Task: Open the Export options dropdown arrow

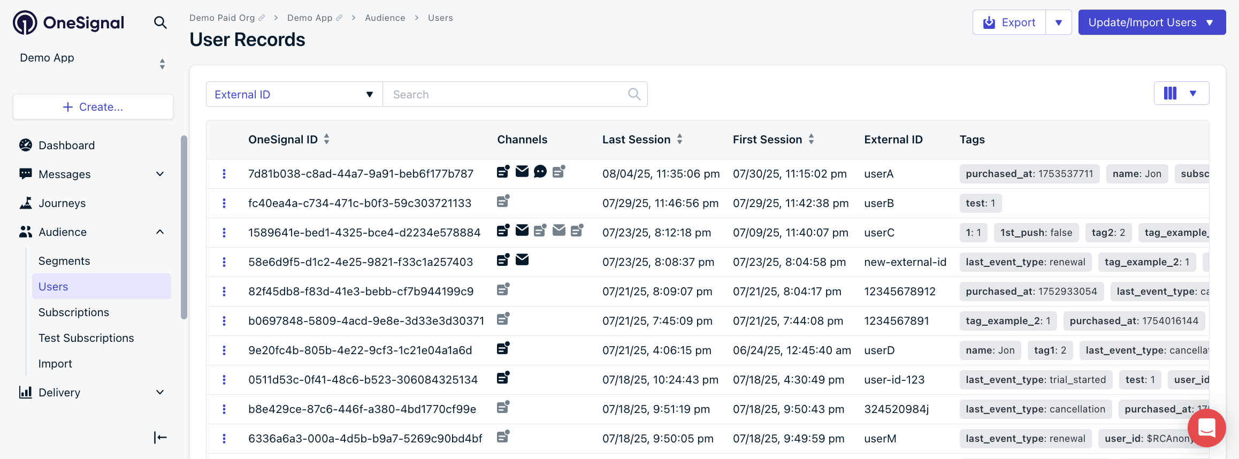Action: pos(1059,22)
